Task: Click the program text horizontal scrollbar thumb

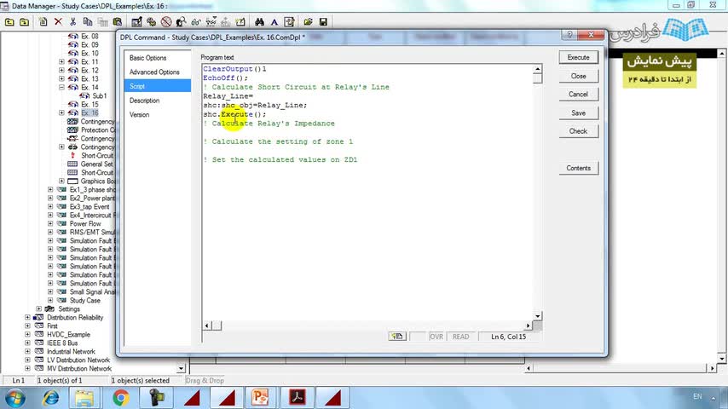Action: [x=217, y=325]
